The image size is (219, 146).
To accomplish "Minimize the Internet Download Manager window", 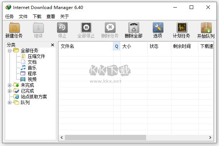I will coord(175,7).
